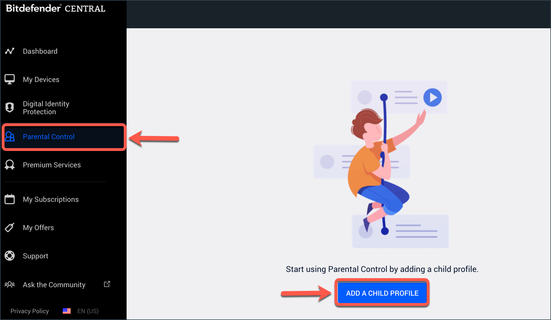Select the Support navigation item

[x=35, y=256]
